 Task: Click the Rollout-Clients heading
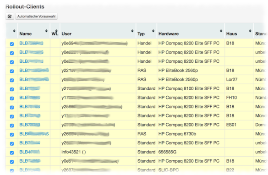25,7
